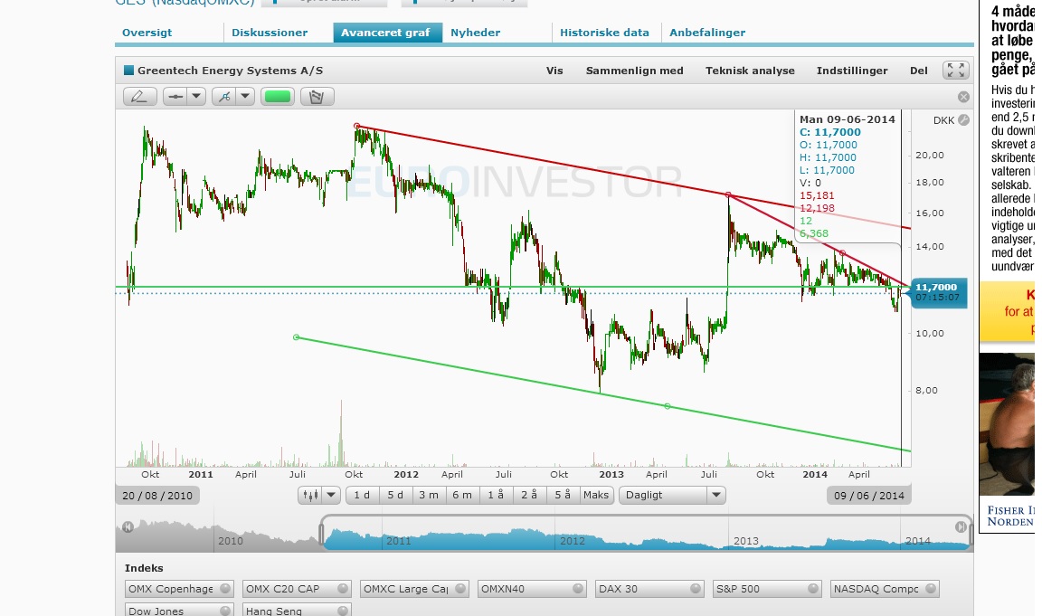This screenshot has height=616, width=1042.
Task: Clear drawings with the trash bin icon
Action: (x=317, y=97)
